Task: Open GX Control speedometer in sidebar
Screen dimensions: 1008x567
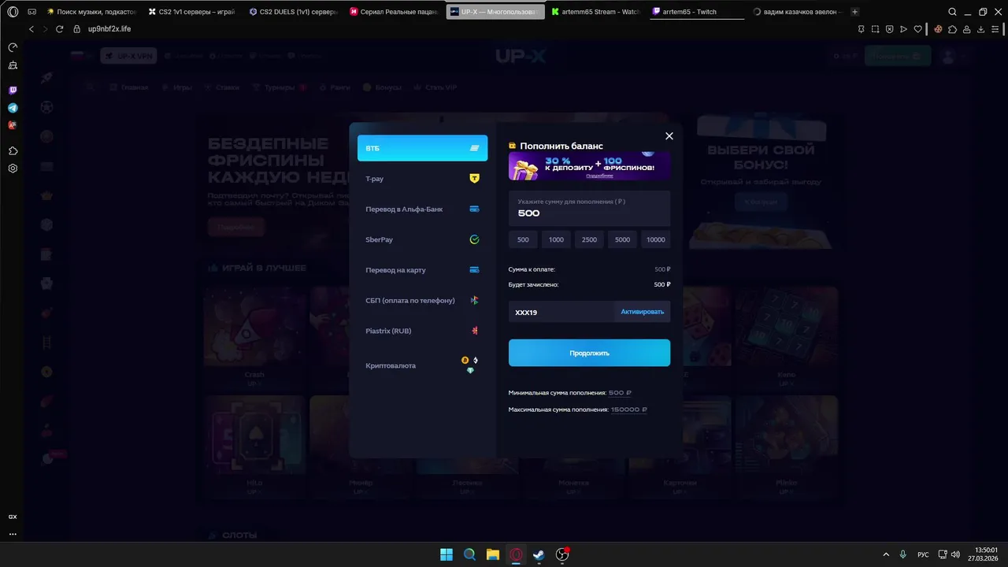Action: pyautogui.click(x=13, y=48)
